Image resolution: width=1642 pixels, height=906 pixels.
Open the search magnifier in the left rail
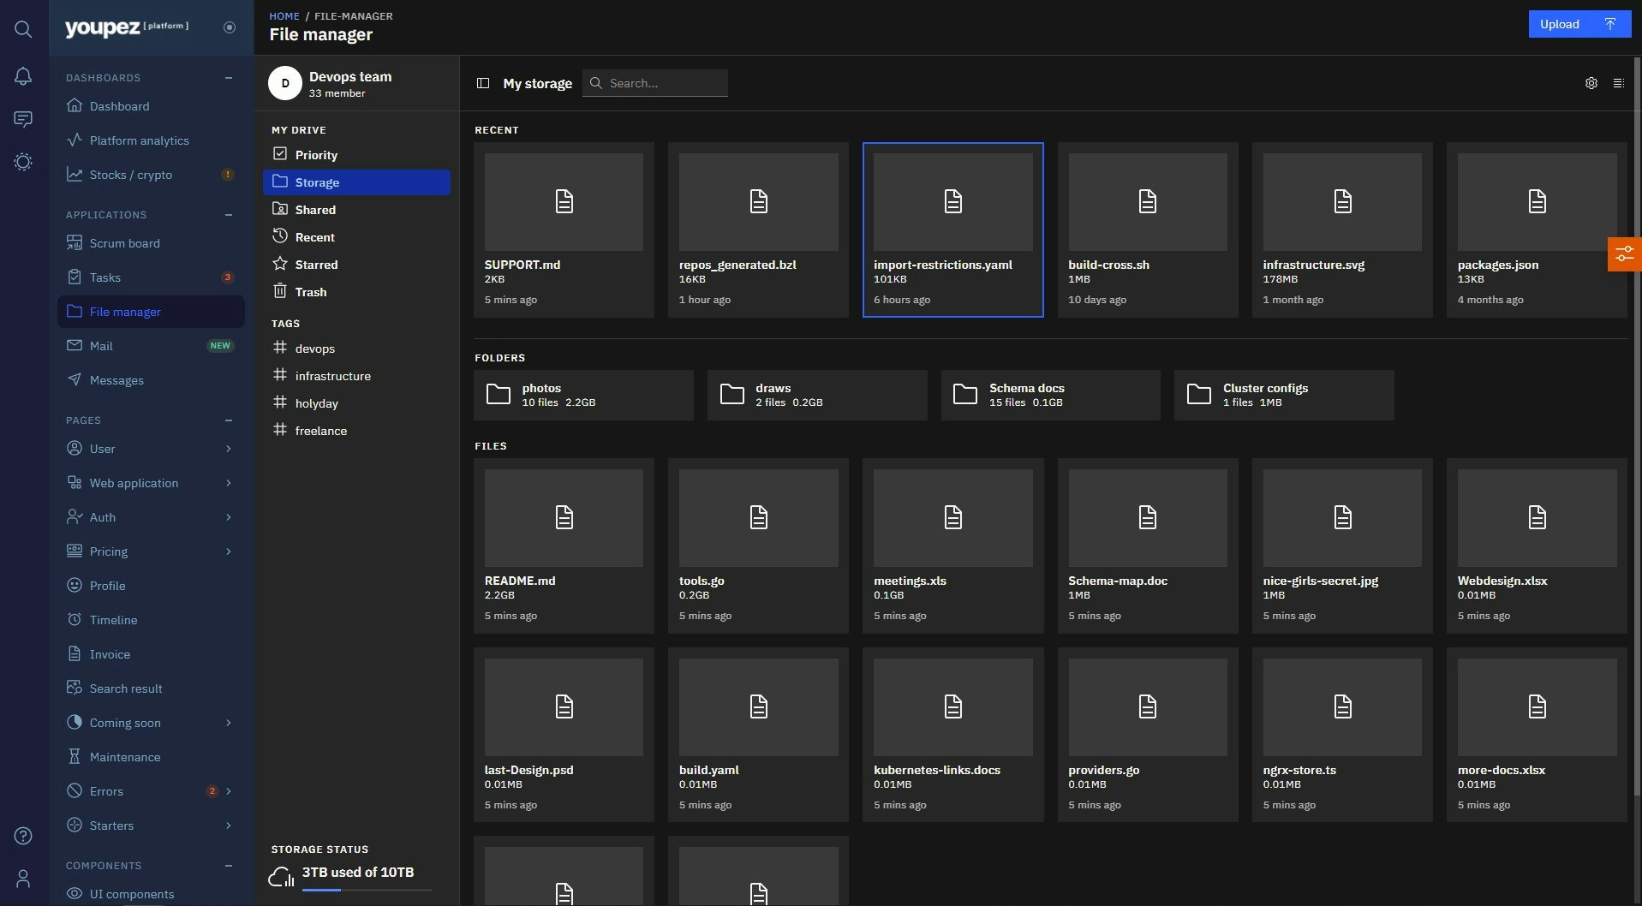(x=23, y=28)
